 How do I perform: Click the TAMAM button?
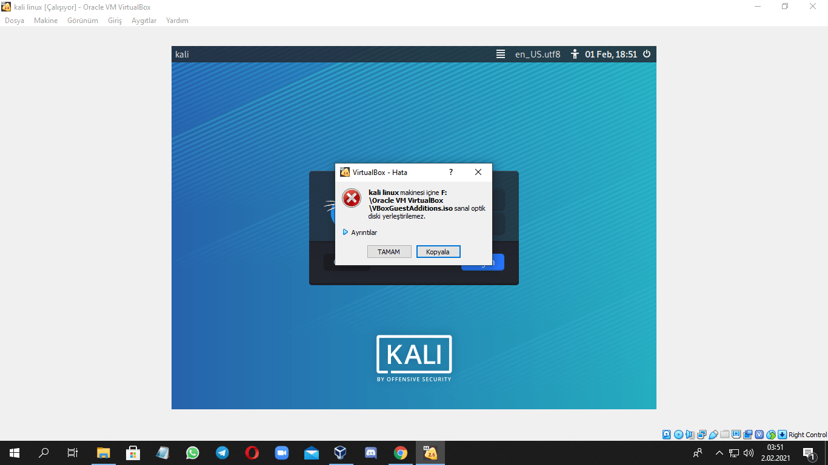coord(389,252)
